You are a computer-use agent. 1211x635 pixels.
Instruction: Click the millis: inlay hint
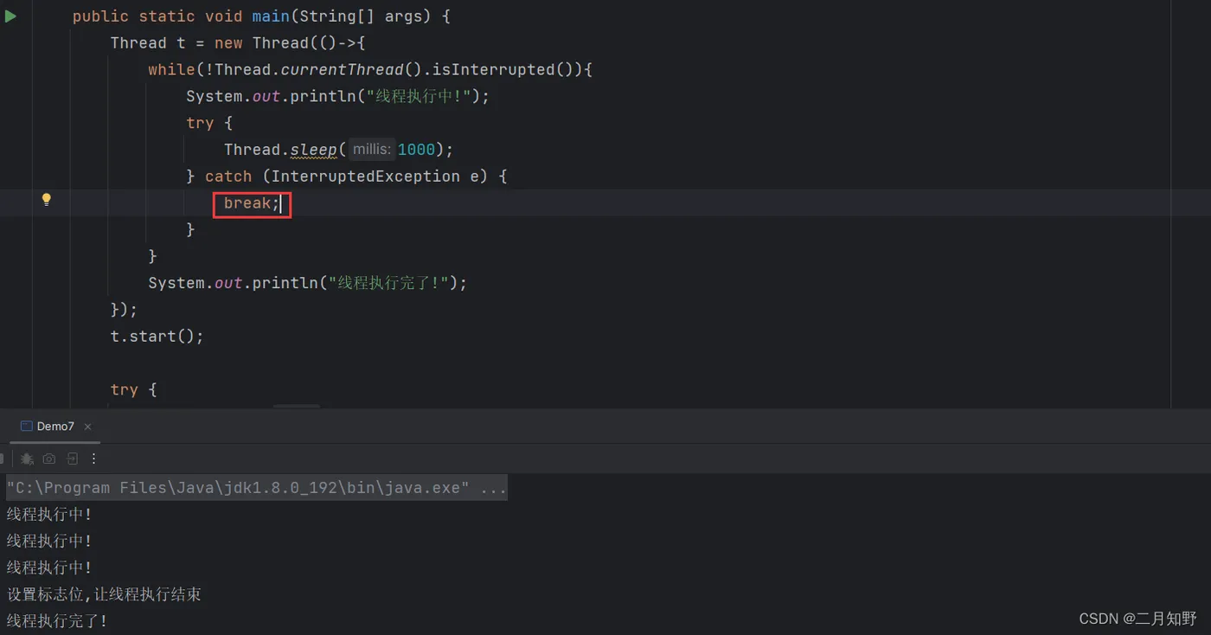372,149
